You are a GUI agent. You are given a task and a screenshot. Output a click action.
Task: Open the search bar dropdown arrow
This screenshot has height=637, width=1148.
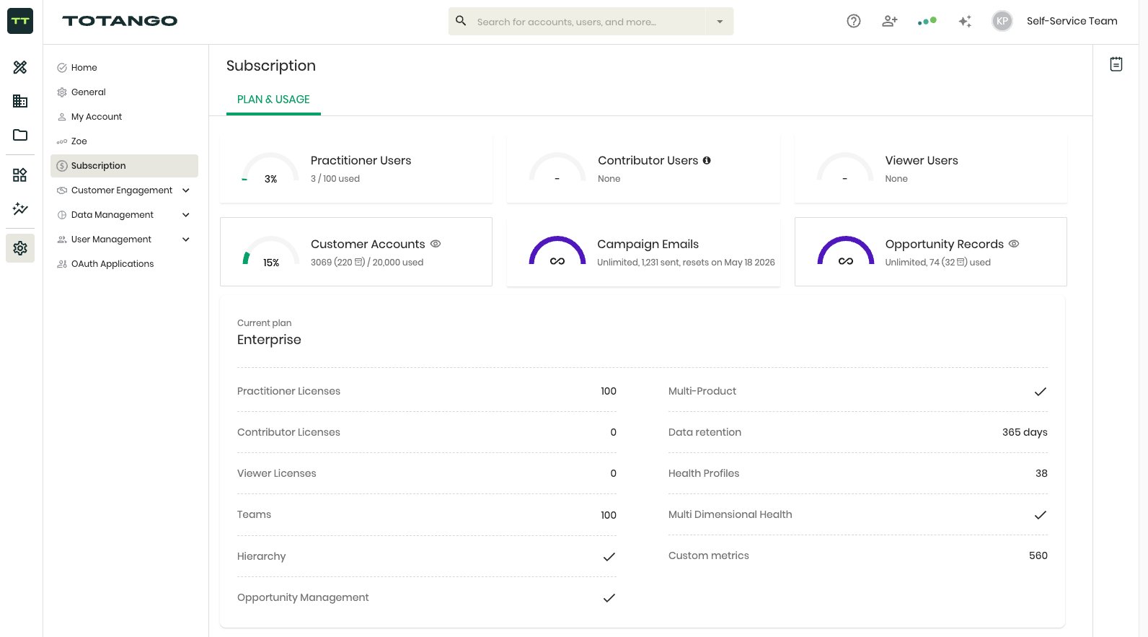(720, 22)
